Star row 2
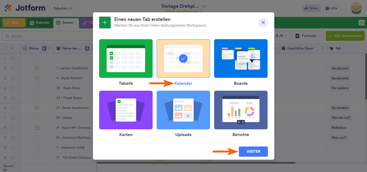 (x=13, y=68)
